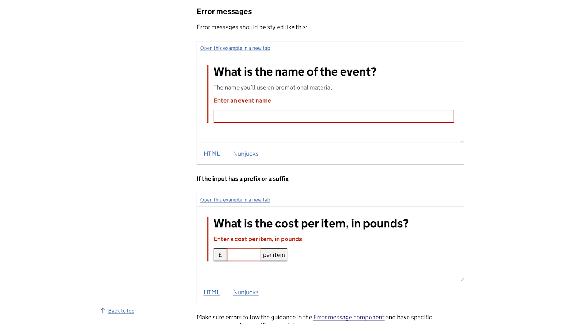Screen dimensions: 565x324
Task: Open the Nunjucks tab under the cost example
Action: coord(246,292)
